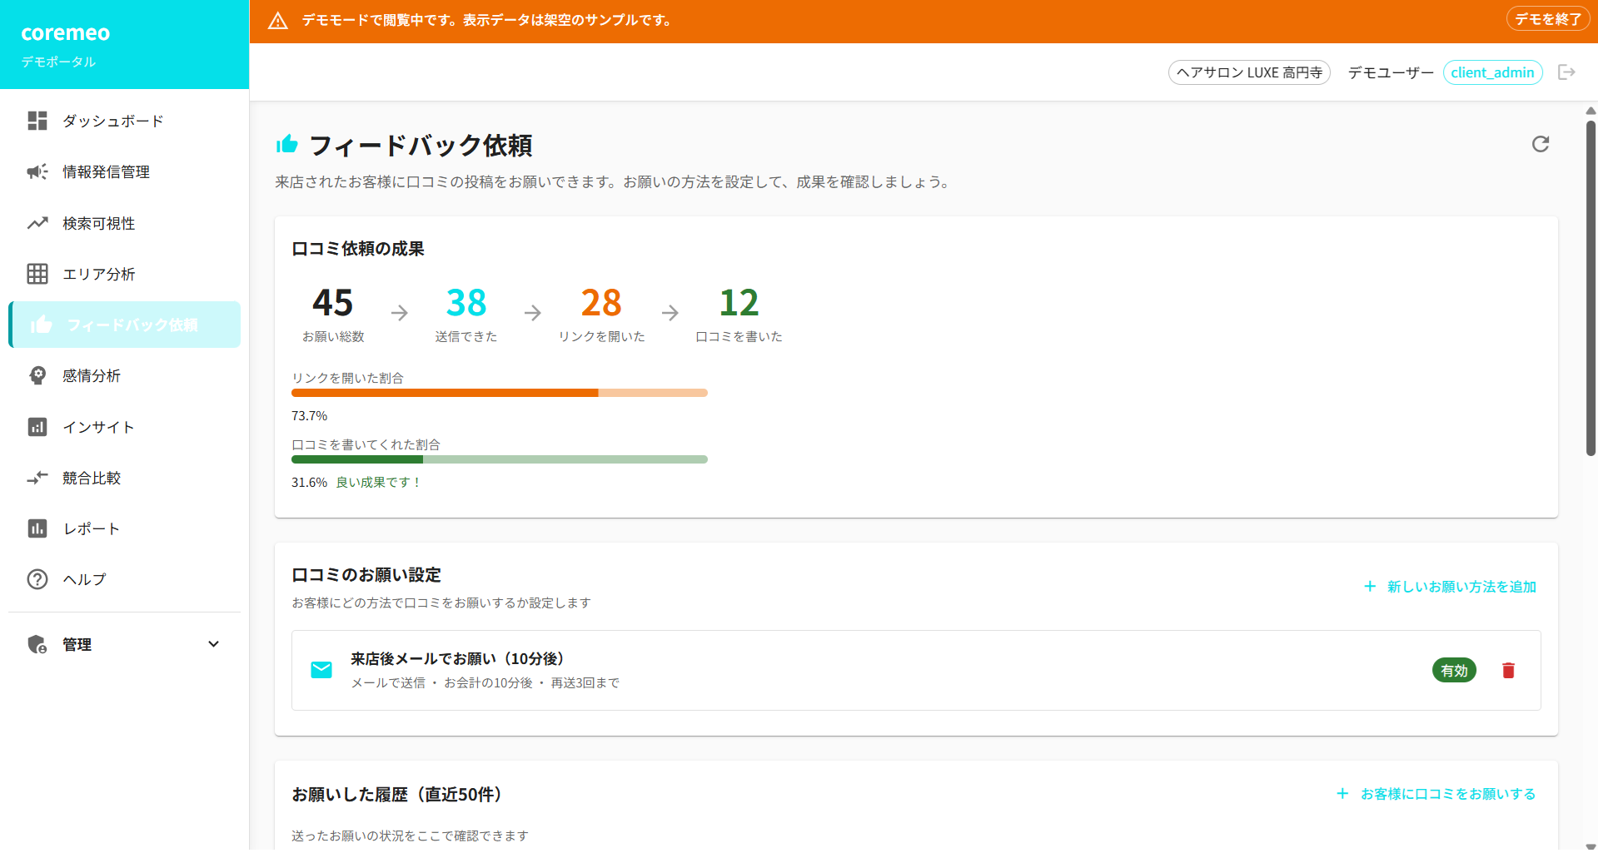Click 31.6% value text
Screen dimensions: 1598x853
tap(309, 482)
